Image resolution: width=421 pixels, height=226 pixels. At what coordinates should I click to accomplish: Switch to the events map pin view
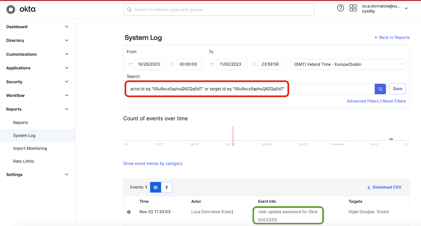pos(167,187)
